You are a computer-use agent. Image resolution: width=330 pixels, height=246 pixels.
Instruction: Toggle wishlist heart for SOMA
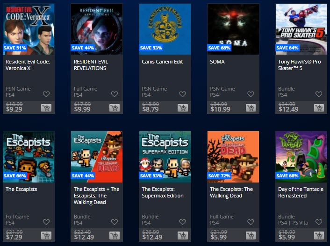click(x=251, y=94)
